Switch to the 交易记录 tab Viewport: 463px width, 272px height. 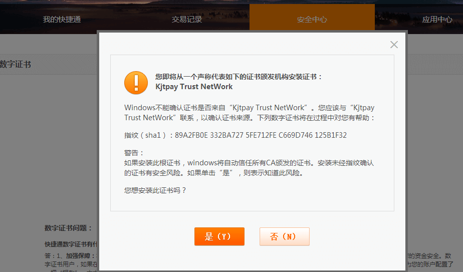click(187, 20)
